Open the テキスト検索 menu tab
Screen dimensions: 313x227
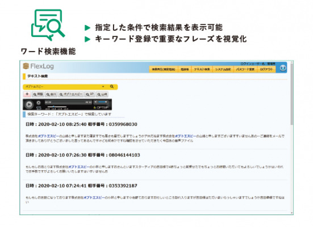pyautogui.click(x=202, y=69)
